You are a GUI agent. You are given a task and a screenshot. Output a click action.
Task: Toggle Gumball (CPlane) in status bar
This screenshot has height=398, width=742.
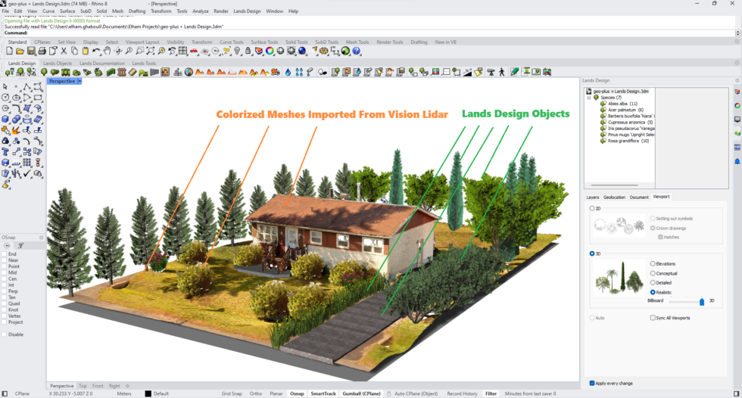click(362, 393)
